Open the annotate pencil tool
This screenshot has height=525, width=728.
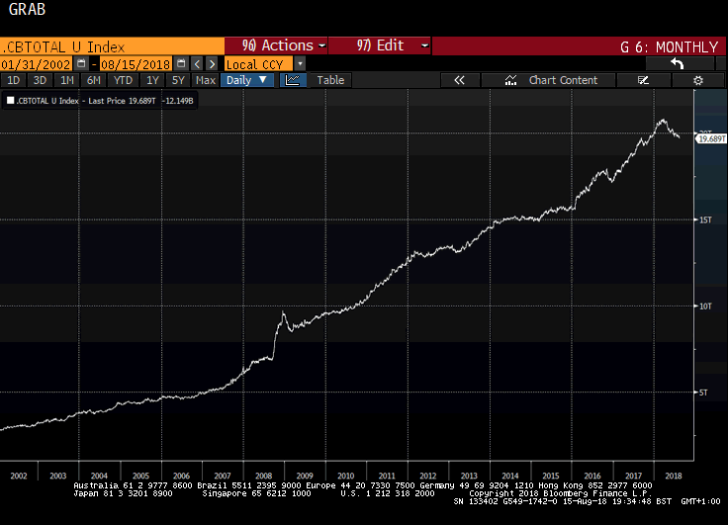tap(643, 80)
